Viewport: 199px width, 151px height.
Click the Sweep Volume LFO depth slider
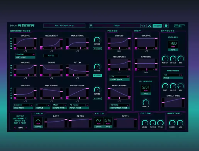point(25,48)
